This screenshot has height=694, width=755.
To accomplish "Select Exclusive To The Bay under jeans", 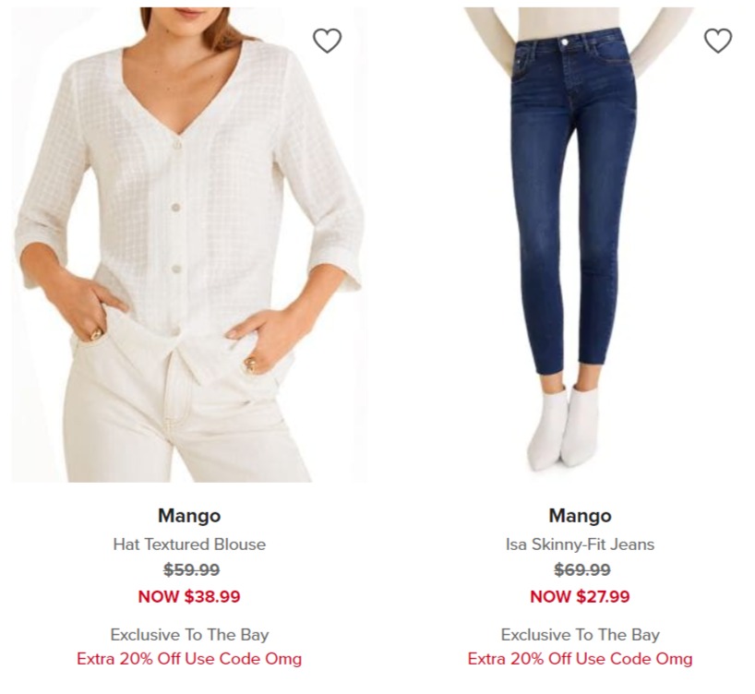I will pyautogui.click(x=580, y=635).
